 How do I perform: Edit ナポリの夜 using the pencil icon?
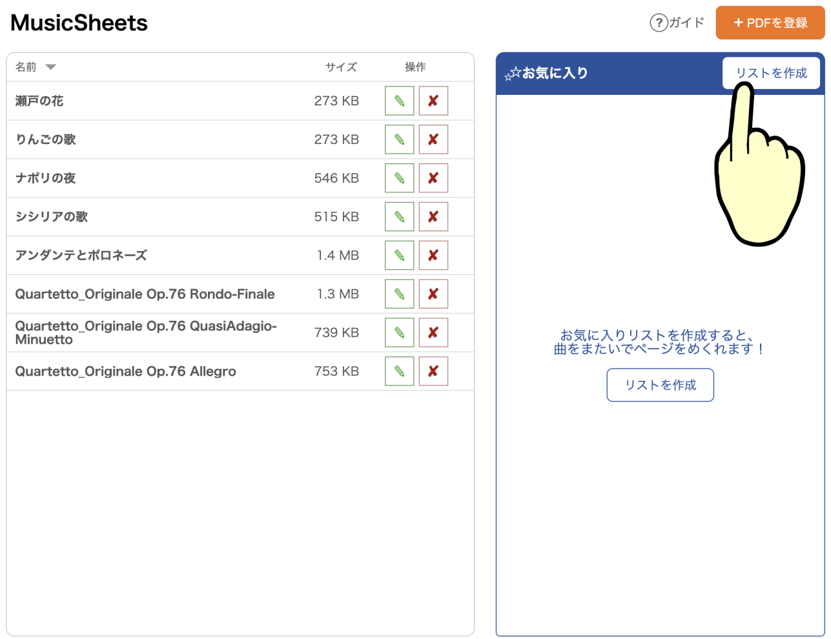(399, 178)
